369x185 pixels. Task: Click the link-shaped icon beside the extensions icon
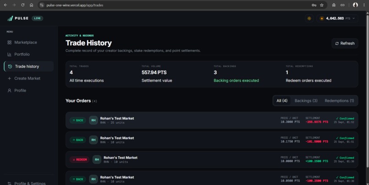click(x=342, y=5)
